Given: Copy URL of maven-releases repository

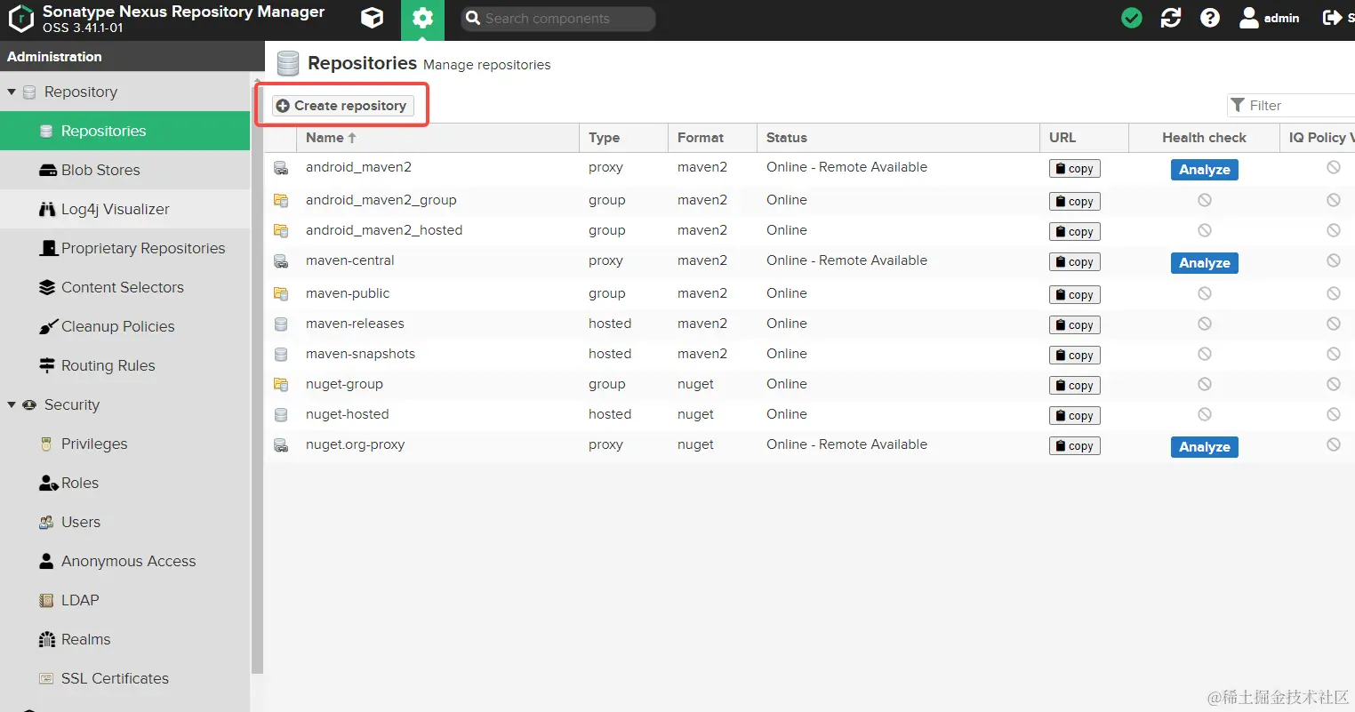Looking at the screenshot, I should [x=1075, y=325].
